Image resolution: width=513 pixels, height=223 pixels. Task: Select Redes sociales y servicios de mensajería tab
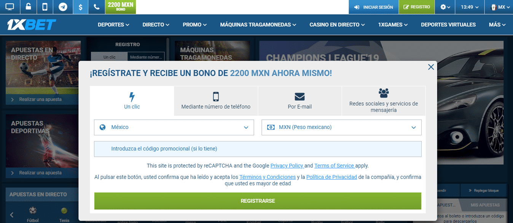384,101
